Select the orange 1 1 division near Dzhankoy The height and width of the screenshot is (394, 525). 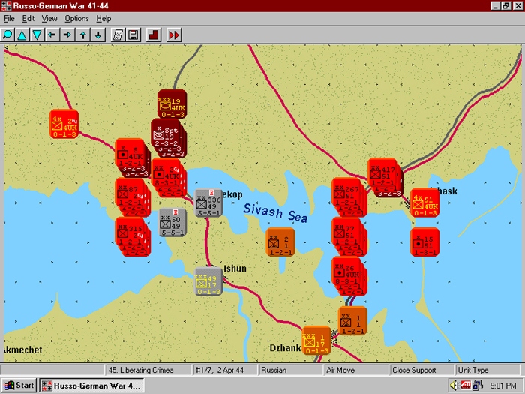tap(353, 321)
